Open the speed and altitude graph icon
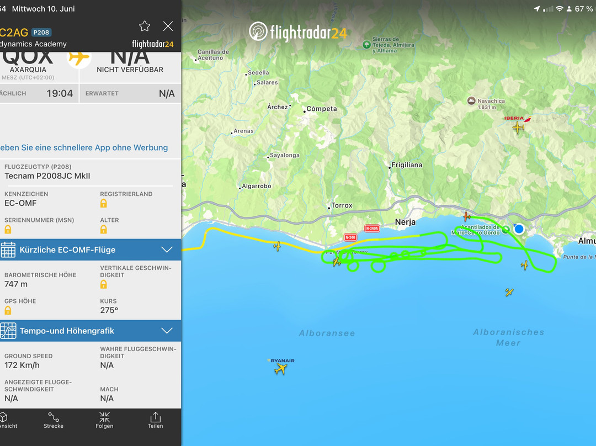Viewport: 596px width, 446px height. [8, 331]
